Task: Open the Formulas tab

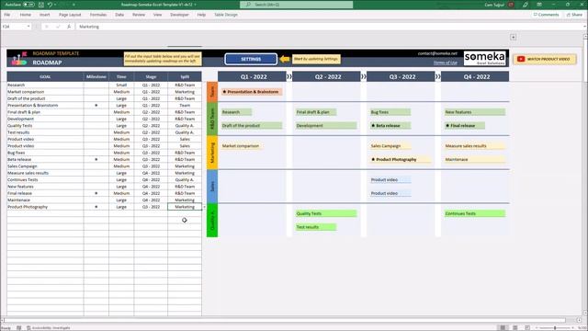Action: [x=98, y=15]
